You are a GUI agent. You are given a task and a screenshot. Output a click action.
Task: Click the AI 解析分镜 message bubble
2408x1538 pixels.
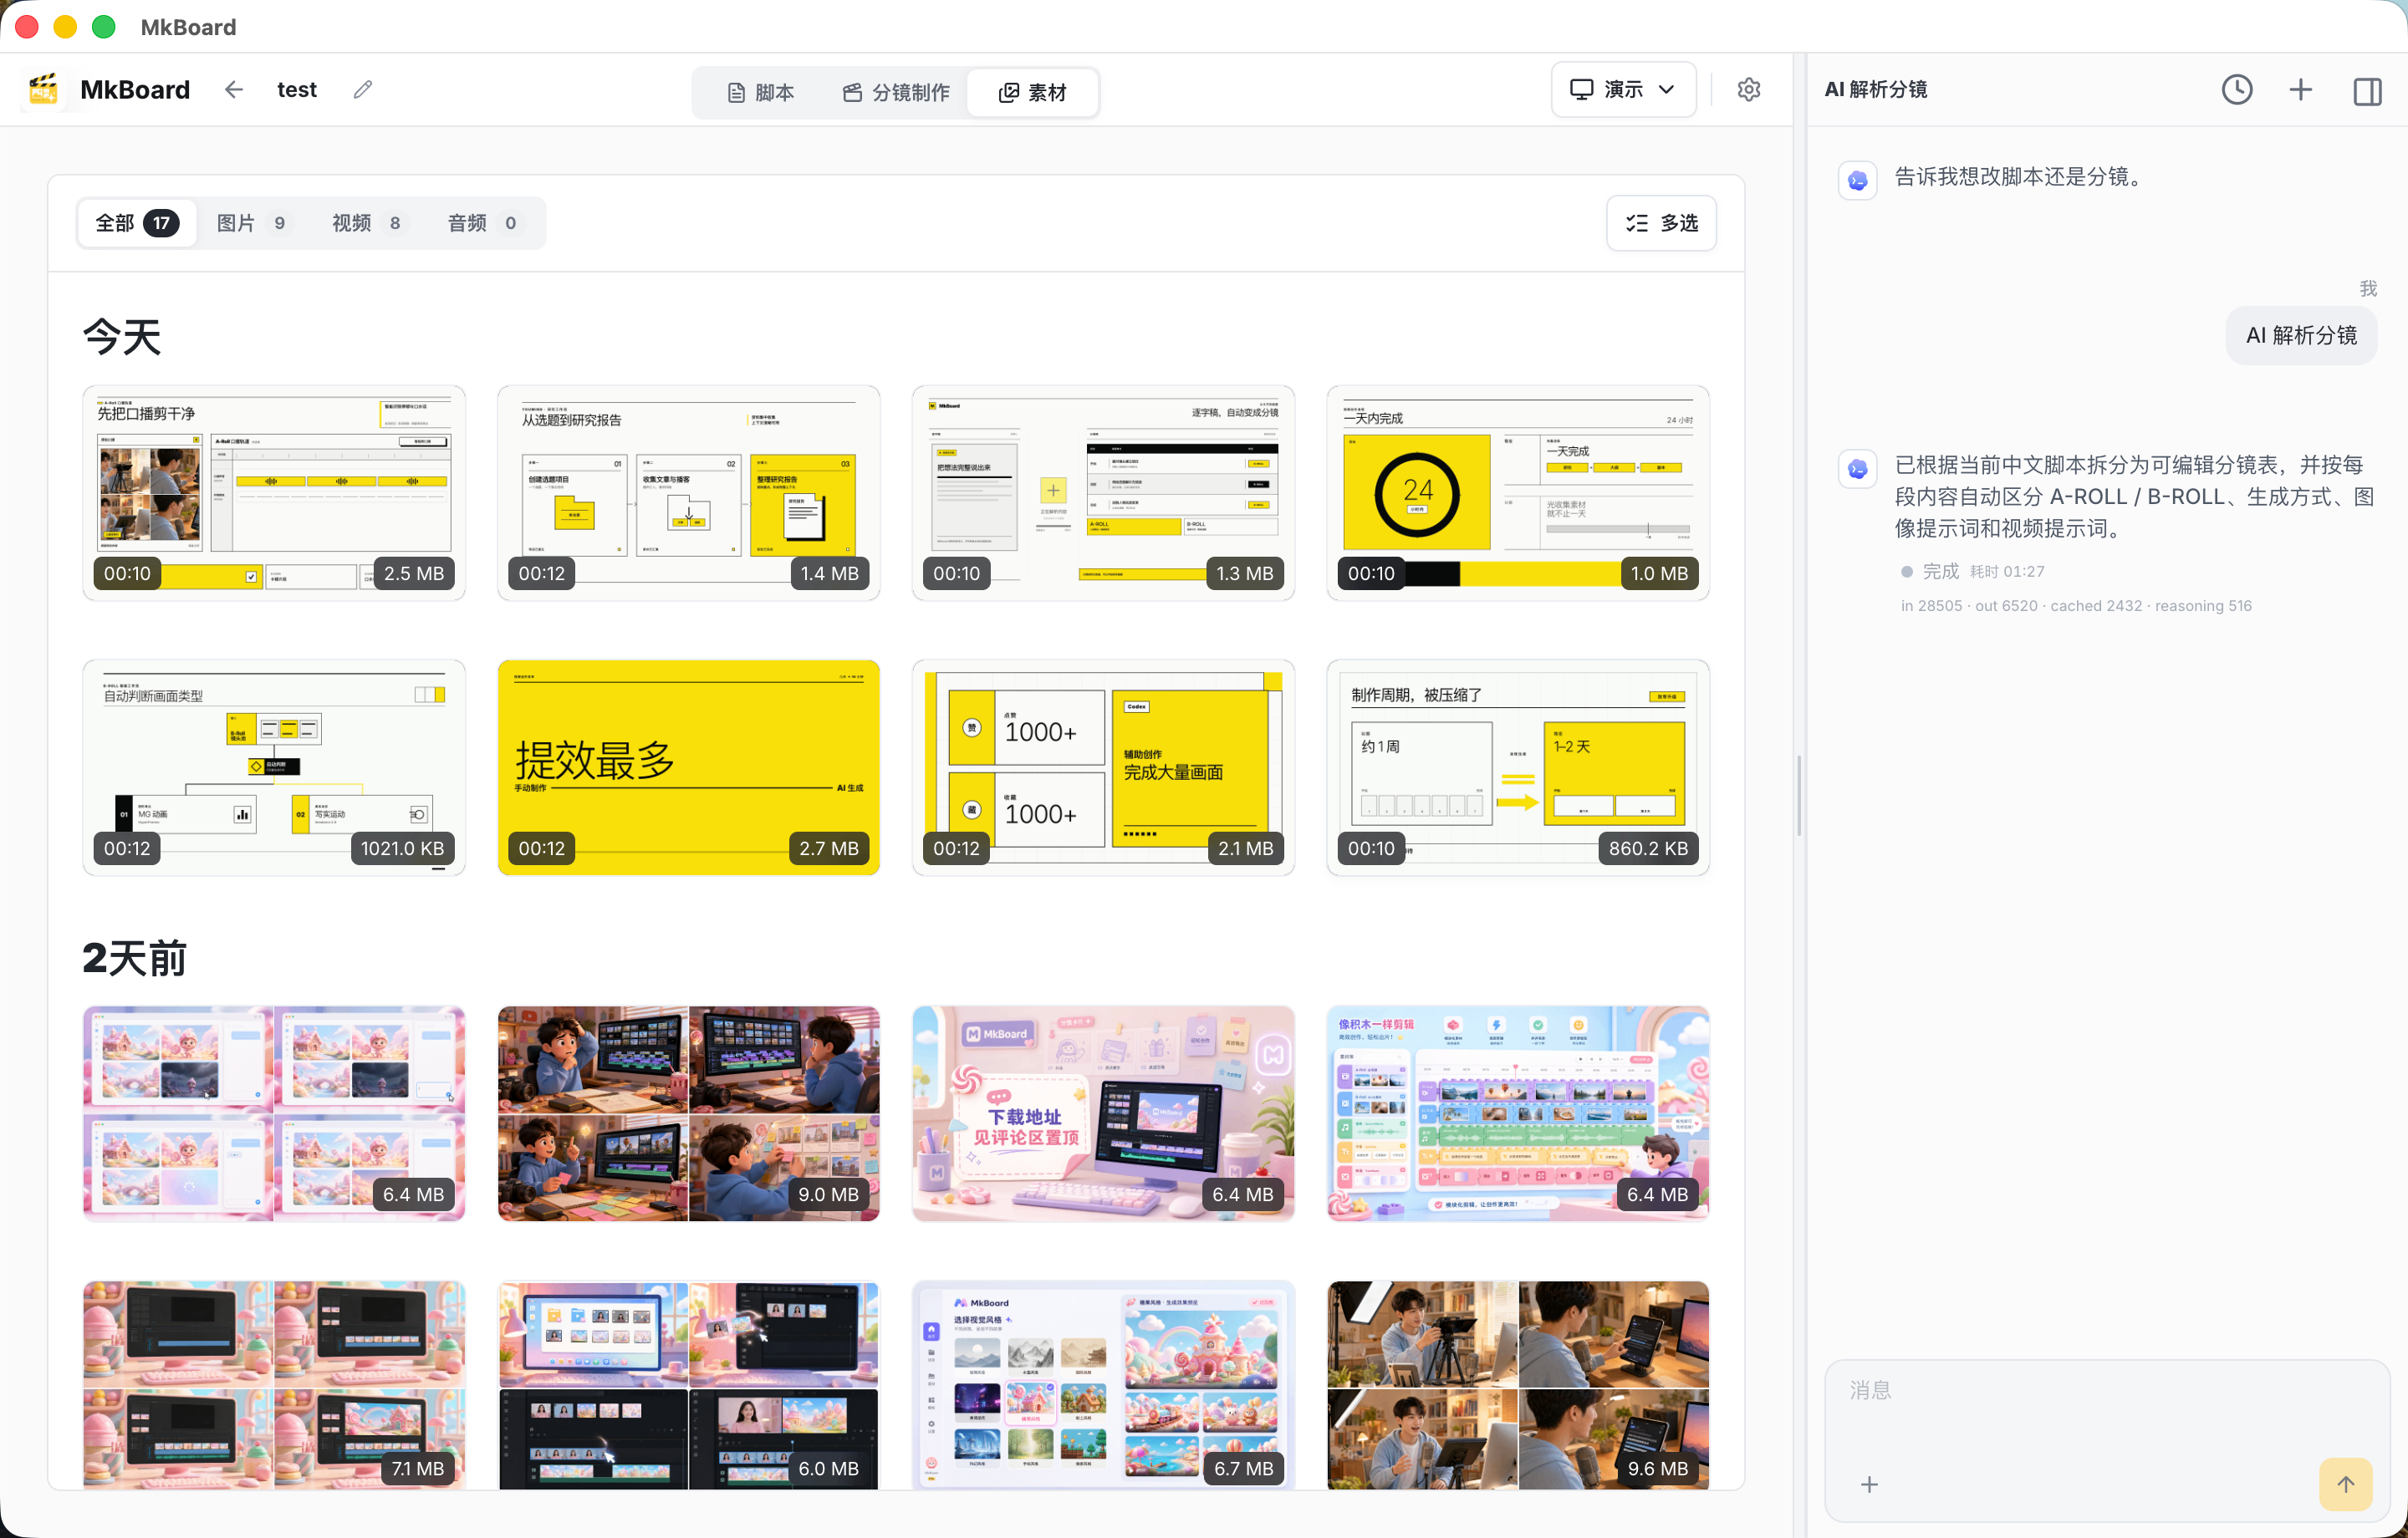click(x=2301, y=336)
